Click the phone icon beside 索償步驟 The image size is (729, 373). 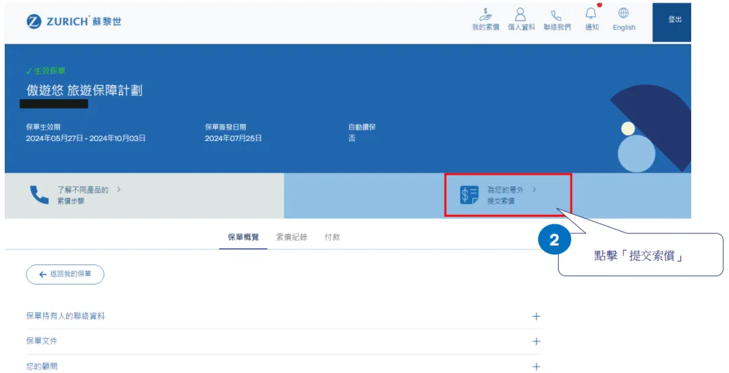click(39, 195)
